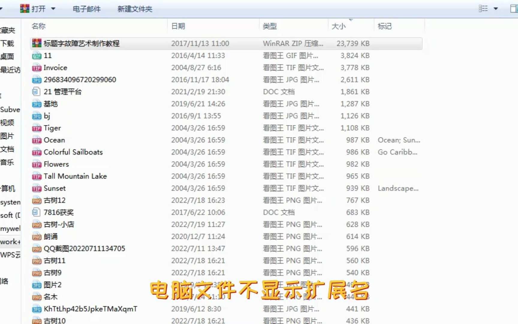The image size is (518, 324).
Task: Open 文档 library in the sidebar
Action: 7,149
